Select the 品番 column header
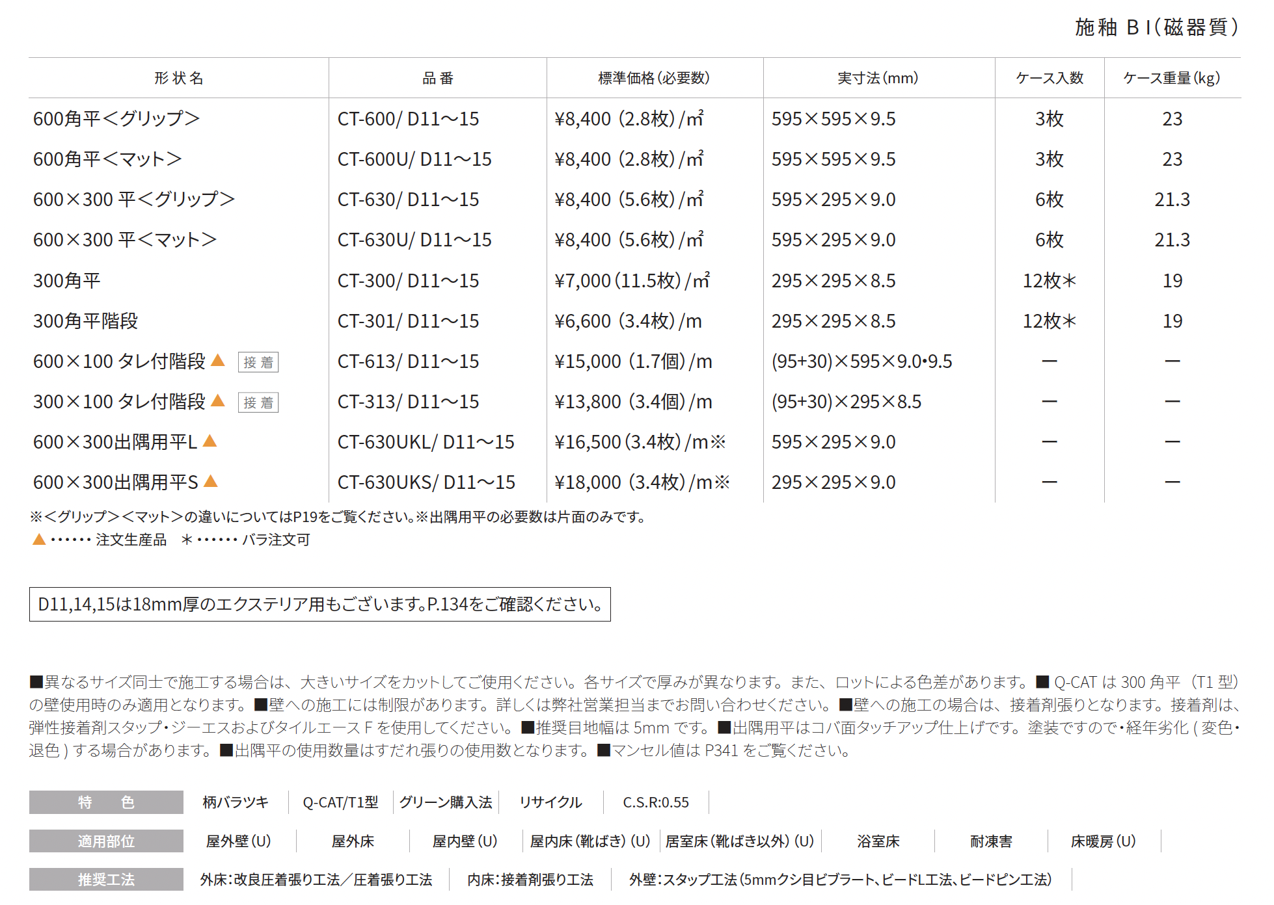This screenshot has height=905, width=1274. pos(437,78)
